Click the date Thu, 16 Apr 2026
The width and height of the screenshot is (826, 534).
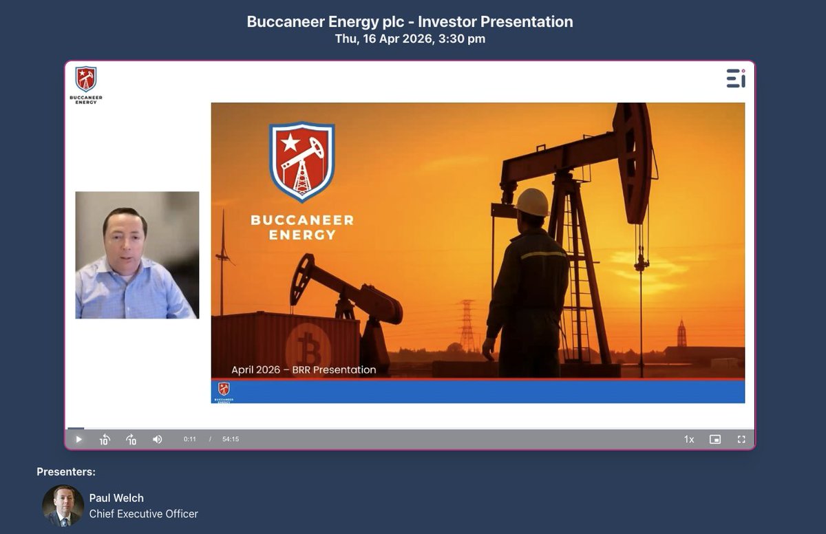point(410,39)
